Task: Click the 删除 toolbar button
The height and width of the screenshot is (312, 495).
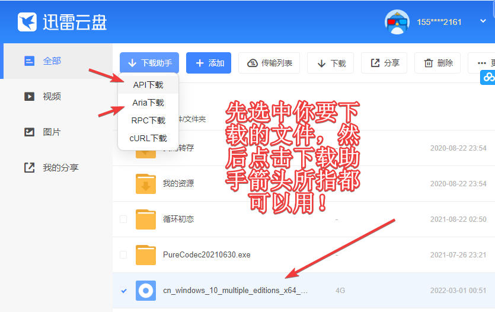Action: tap(437, 63)
